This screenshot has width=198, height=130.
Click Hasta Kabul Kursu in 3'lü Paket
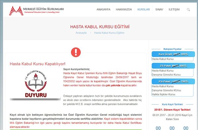coord(163,86)
